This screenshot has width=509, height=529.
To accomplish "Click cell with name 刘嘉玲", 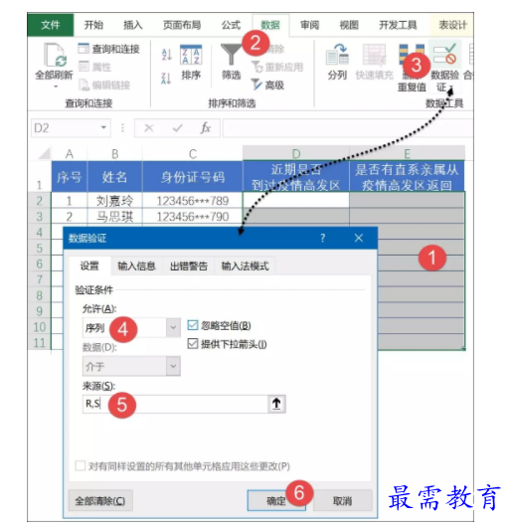I will click(114, 201).
